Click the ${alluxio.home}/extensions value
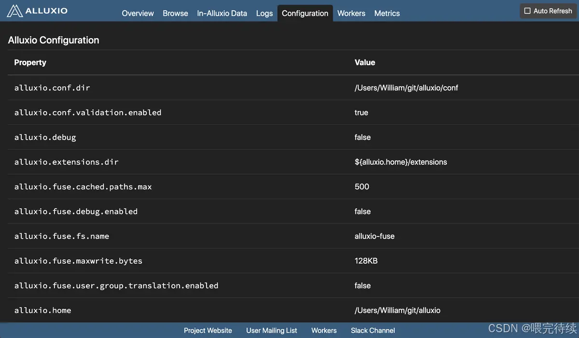The width and height of the screenshot is (579, 338). (x=401, y=162)
